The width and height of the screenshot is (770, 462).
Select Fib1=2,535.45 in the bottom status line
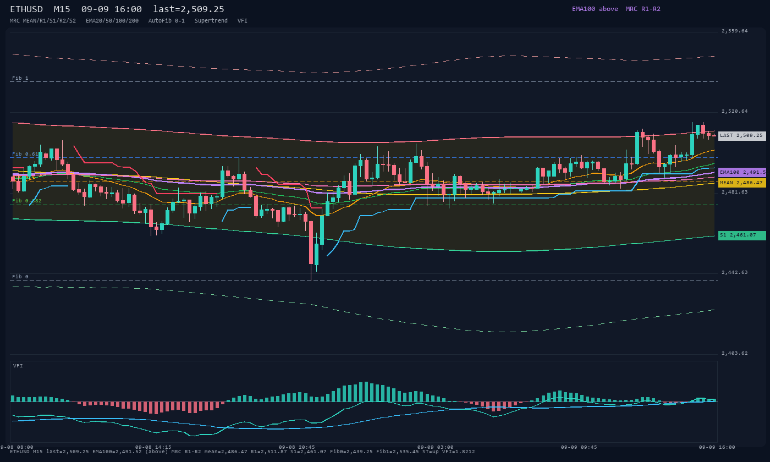(398, 452)
